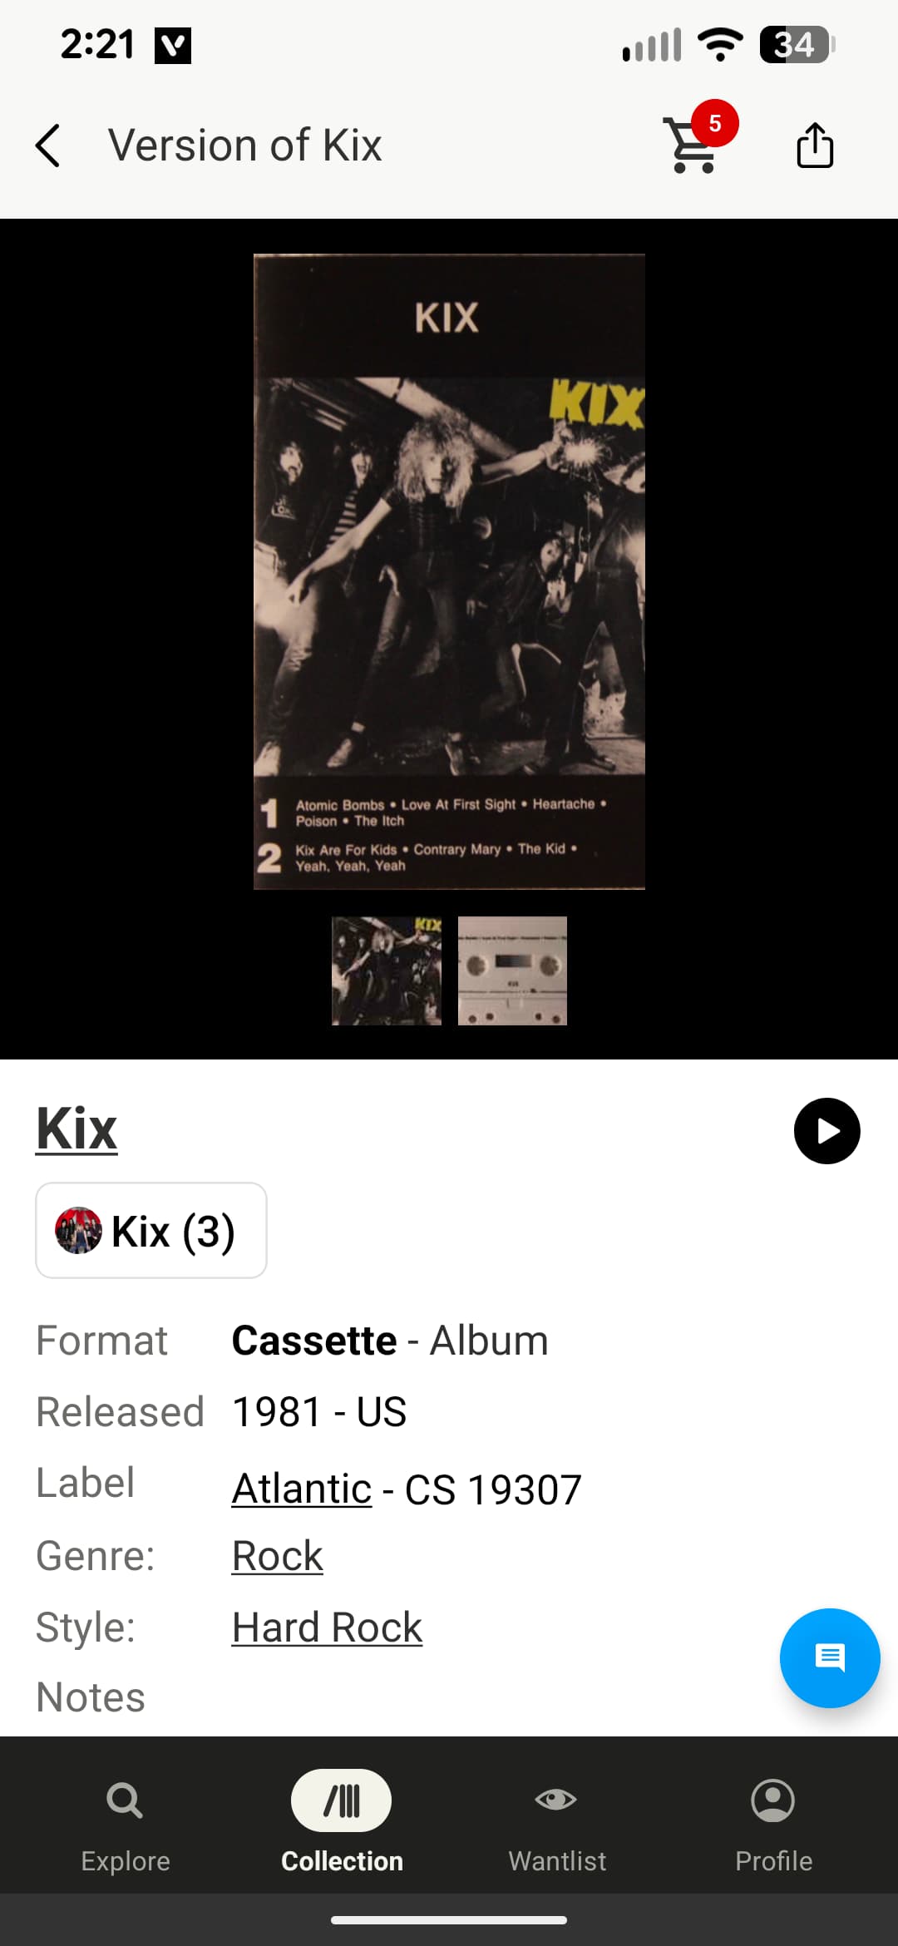Viewport: 898px width, 1946px height.
Task: Switch to the Wantlist tab label
Action: tap(557, 1861)
